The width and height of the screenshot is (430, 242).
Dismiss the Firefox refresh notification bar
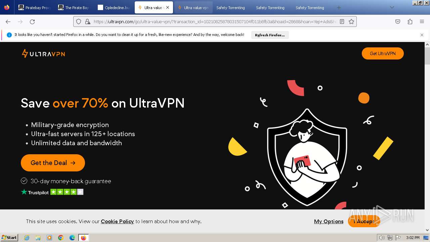tap(422, 35)
